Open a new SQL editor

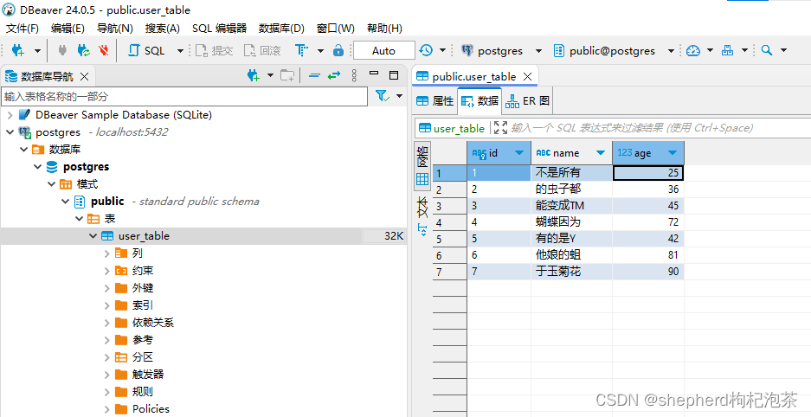(147, 50)
